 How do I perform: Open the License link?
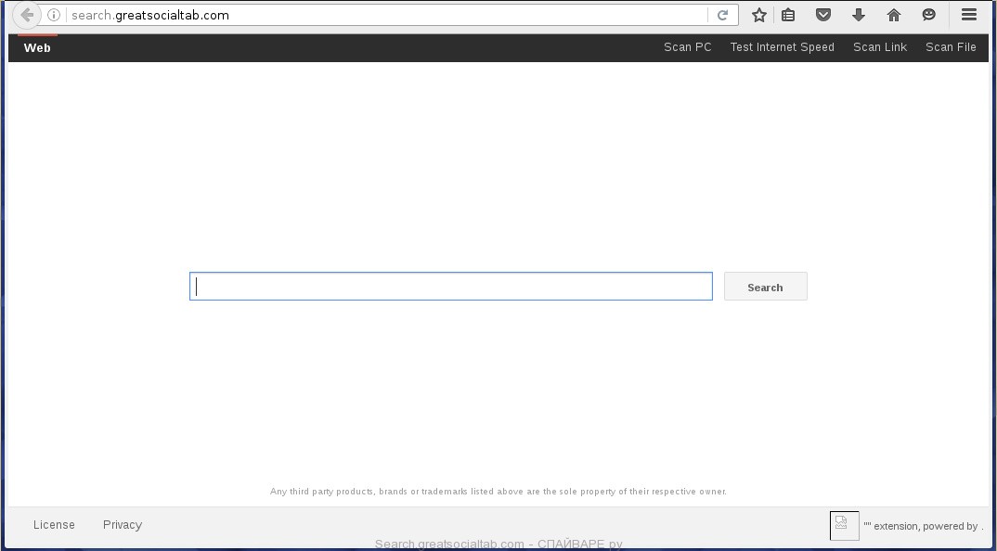point(54,524)
